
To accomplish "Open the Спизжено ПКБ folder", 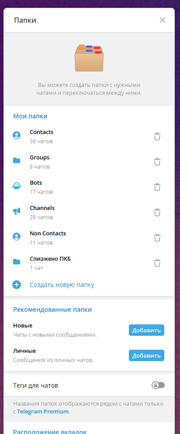I will (x=89, y=263).
